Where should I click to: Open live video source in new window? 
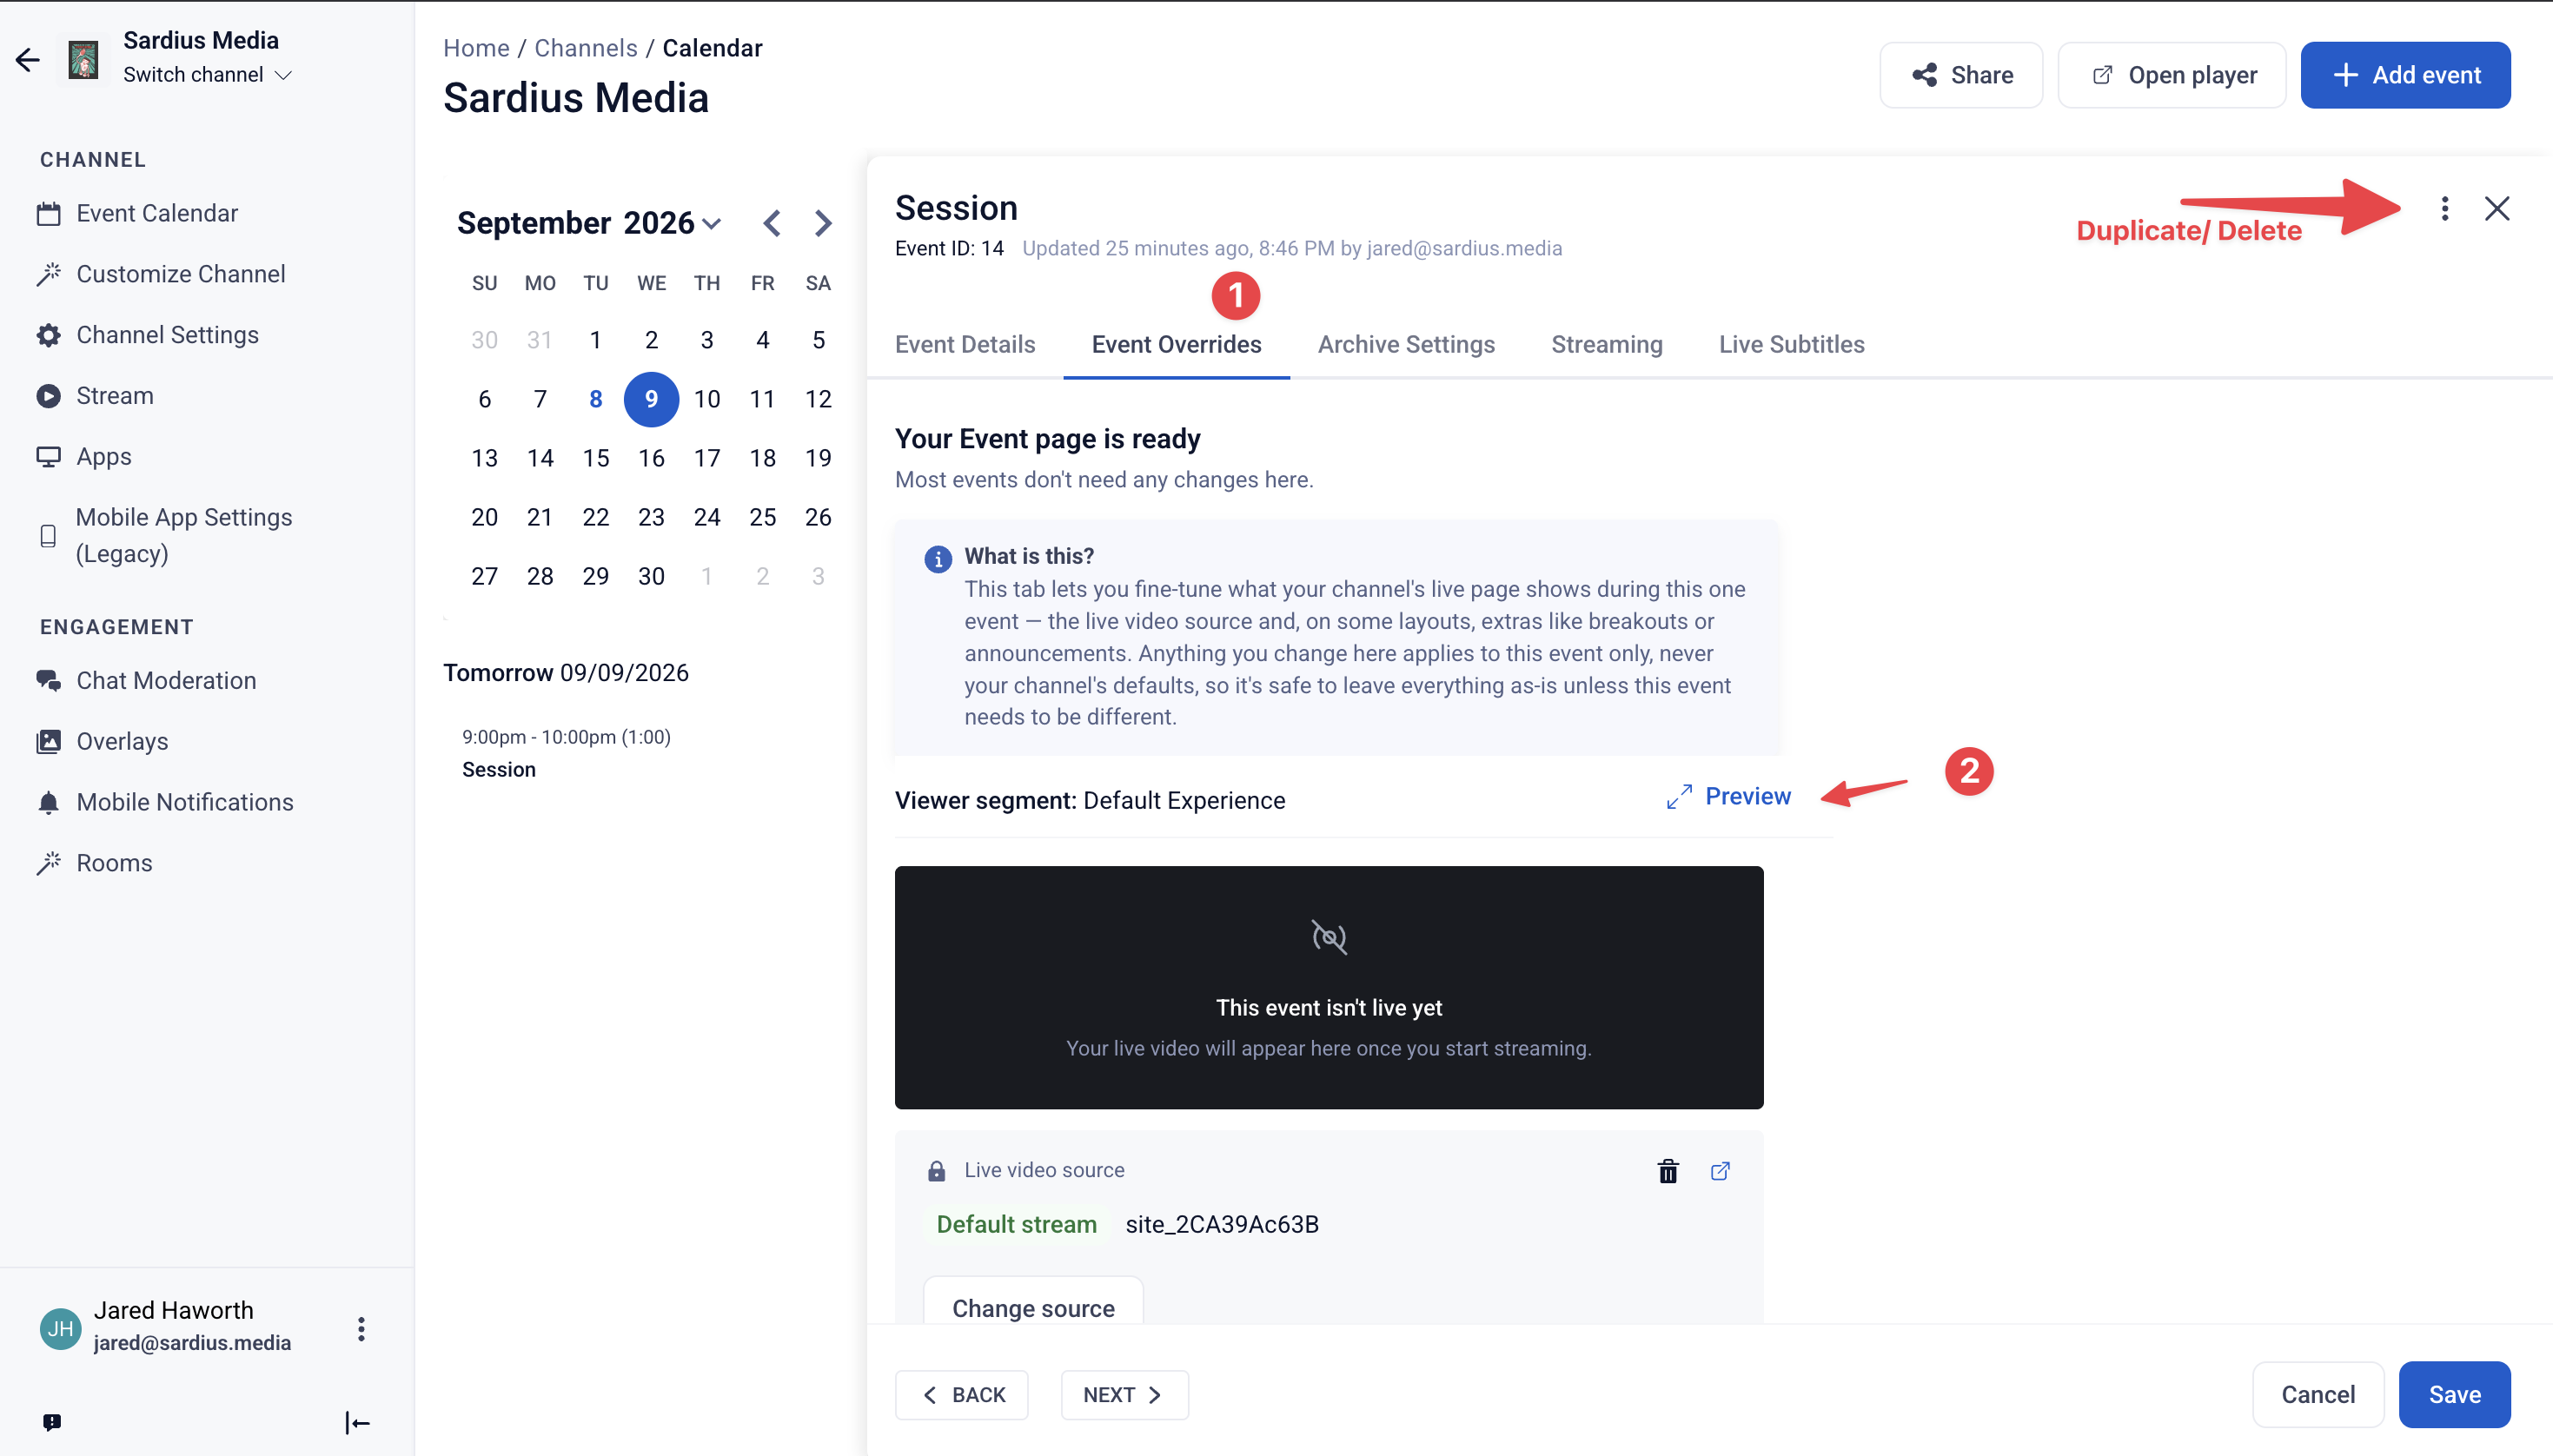[1720, 1171]
